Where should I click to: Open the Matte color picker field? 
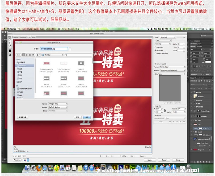(180, 51)
